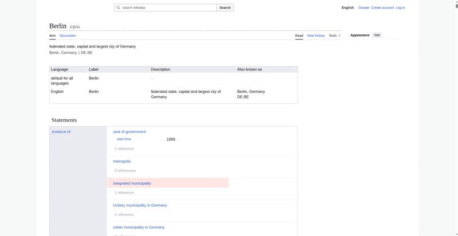This screenshot has width=458, height=236.
Task: Select the Item tab
Action: pyautogui.click(x=52, y=36)
